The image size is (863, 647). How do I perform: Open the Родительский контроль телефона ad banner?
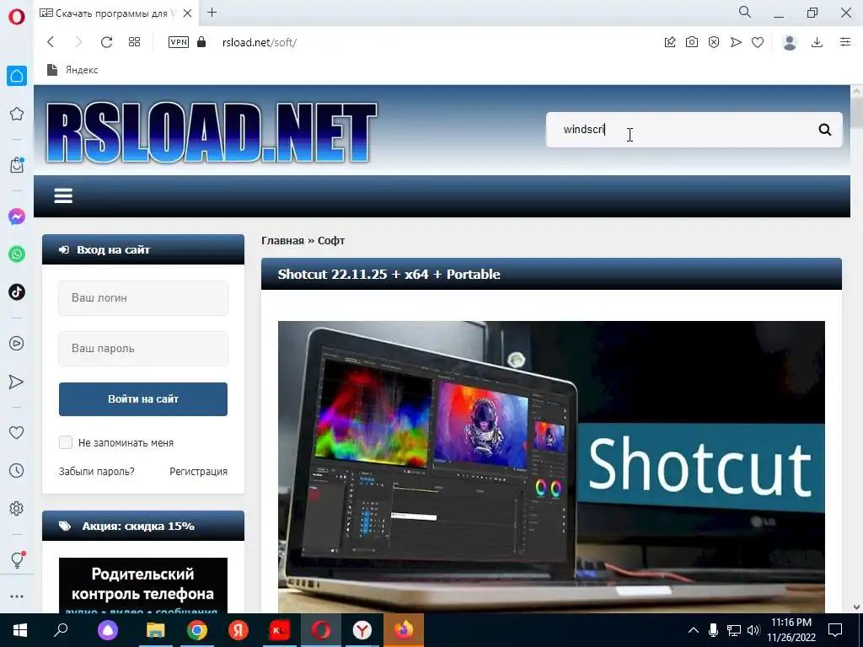(143, 586)
